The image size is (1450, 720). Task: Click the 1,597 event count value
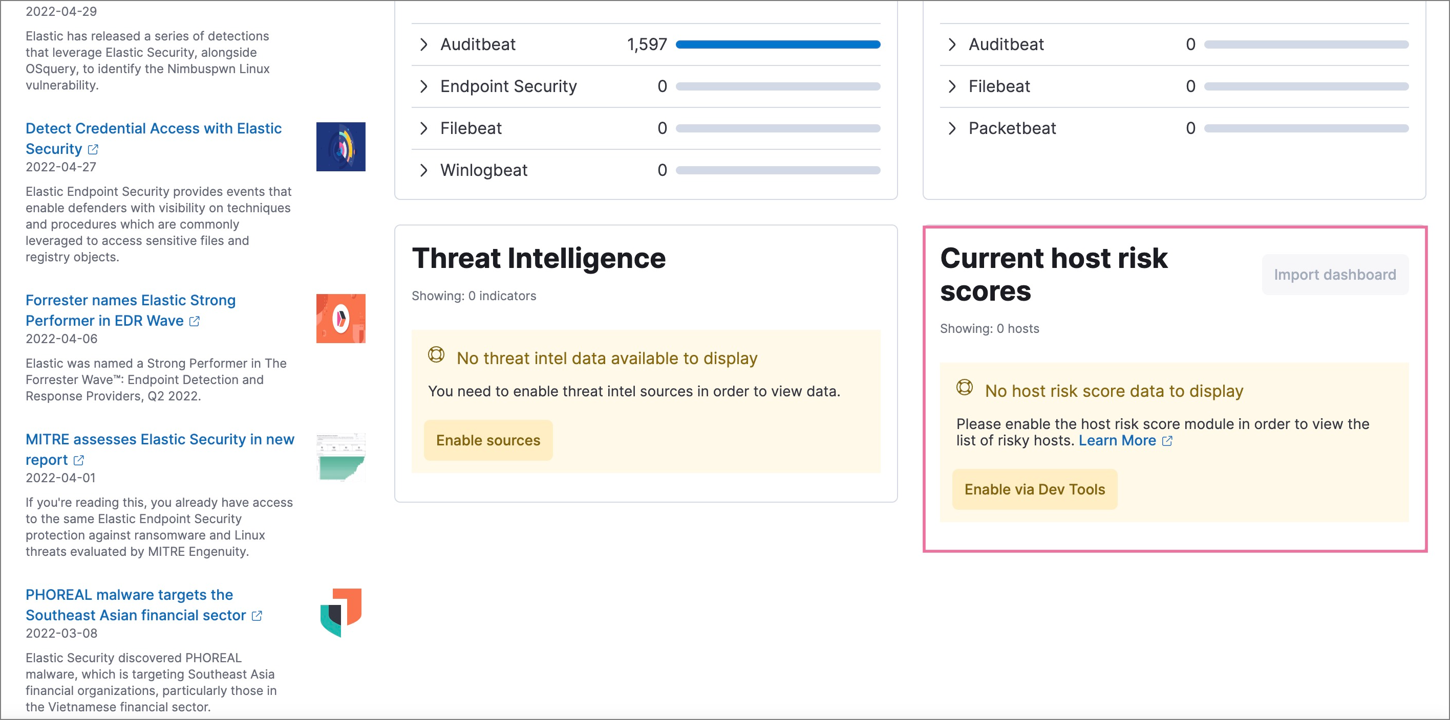[x=647, y=44]
